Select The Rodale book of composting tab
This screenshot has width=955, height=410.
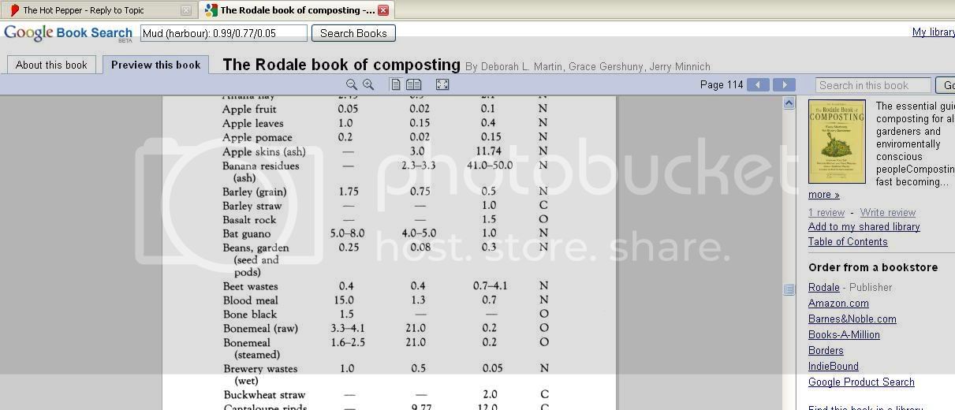296,10
